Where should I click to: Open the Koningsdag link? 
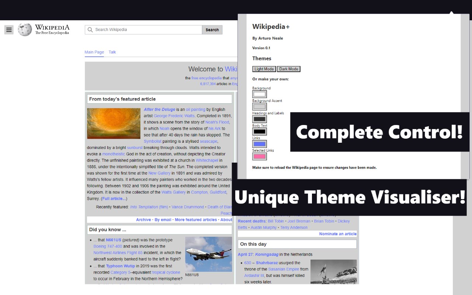[x=267, y=254]
